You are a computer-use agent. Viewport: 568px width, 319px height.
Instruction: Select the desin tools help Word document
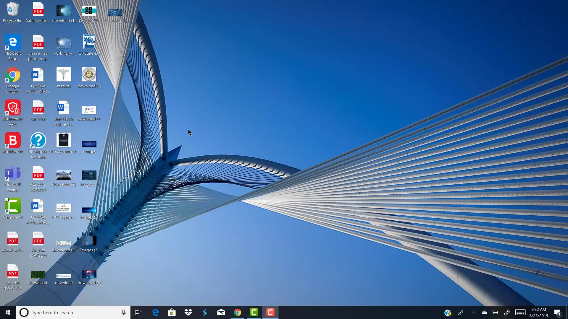[x=64, y=113]
